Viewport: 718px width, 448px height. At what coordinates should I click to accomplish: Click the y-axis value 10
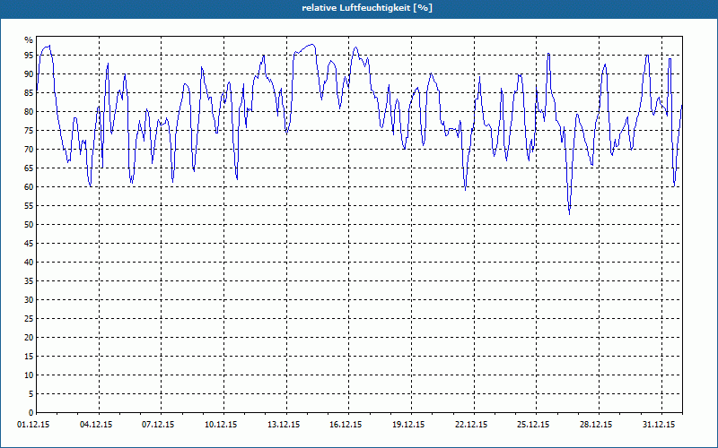pos(29,375)
